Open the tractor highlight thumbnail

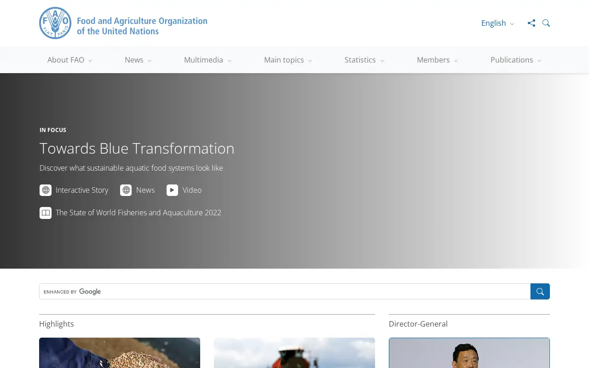point(294,353)
